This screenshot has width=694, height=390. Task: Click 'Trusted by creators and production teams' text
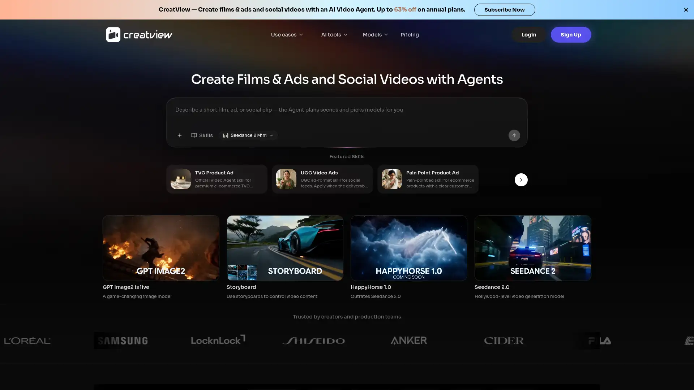[347, 317]
